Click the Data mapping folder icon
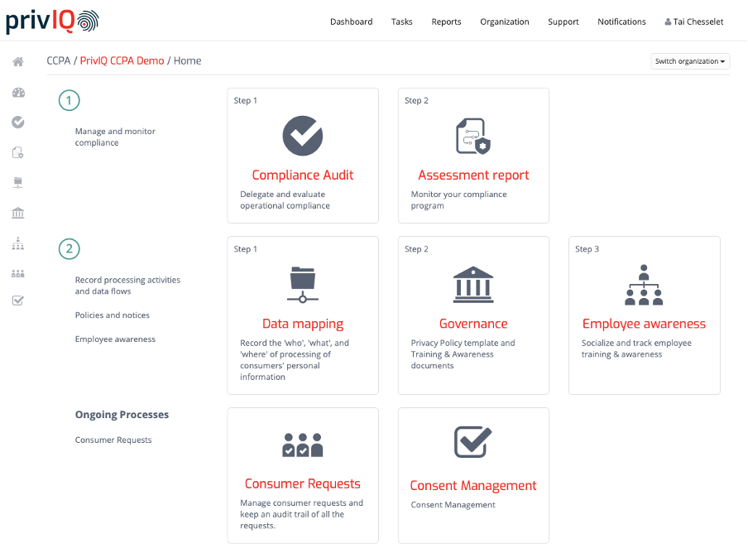 pyautogui.click(x=303, y=285)
